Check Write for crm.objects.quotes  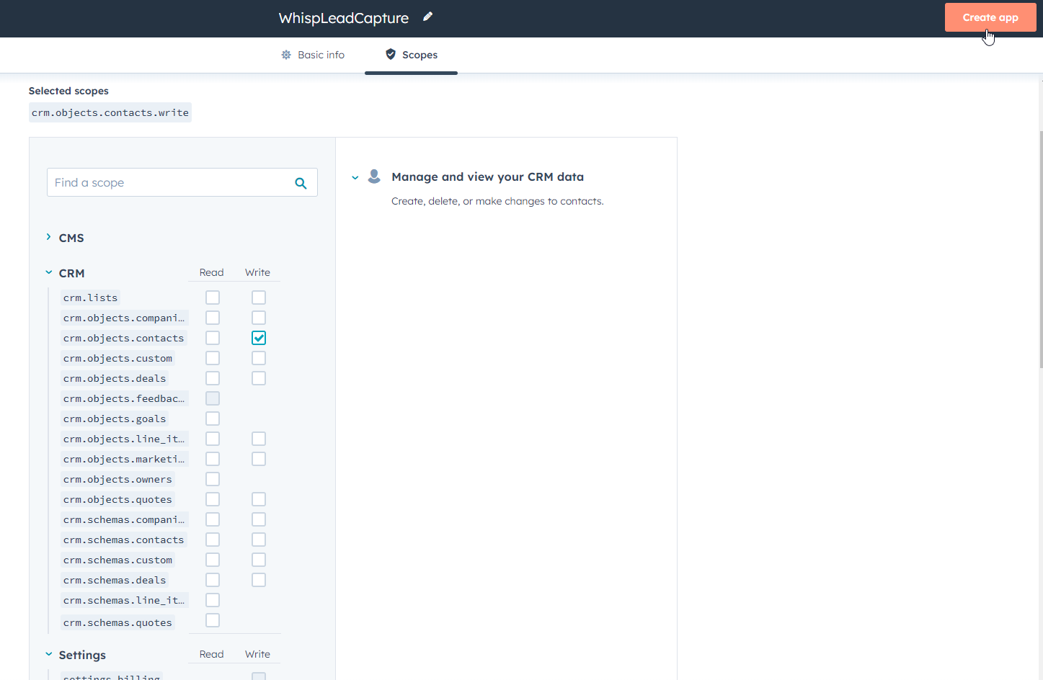pyautogui.click(x=259, y=499)
